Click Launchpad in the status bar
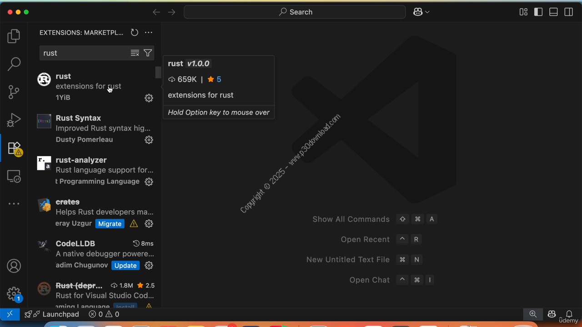582x327 pixels. point(51,314)
